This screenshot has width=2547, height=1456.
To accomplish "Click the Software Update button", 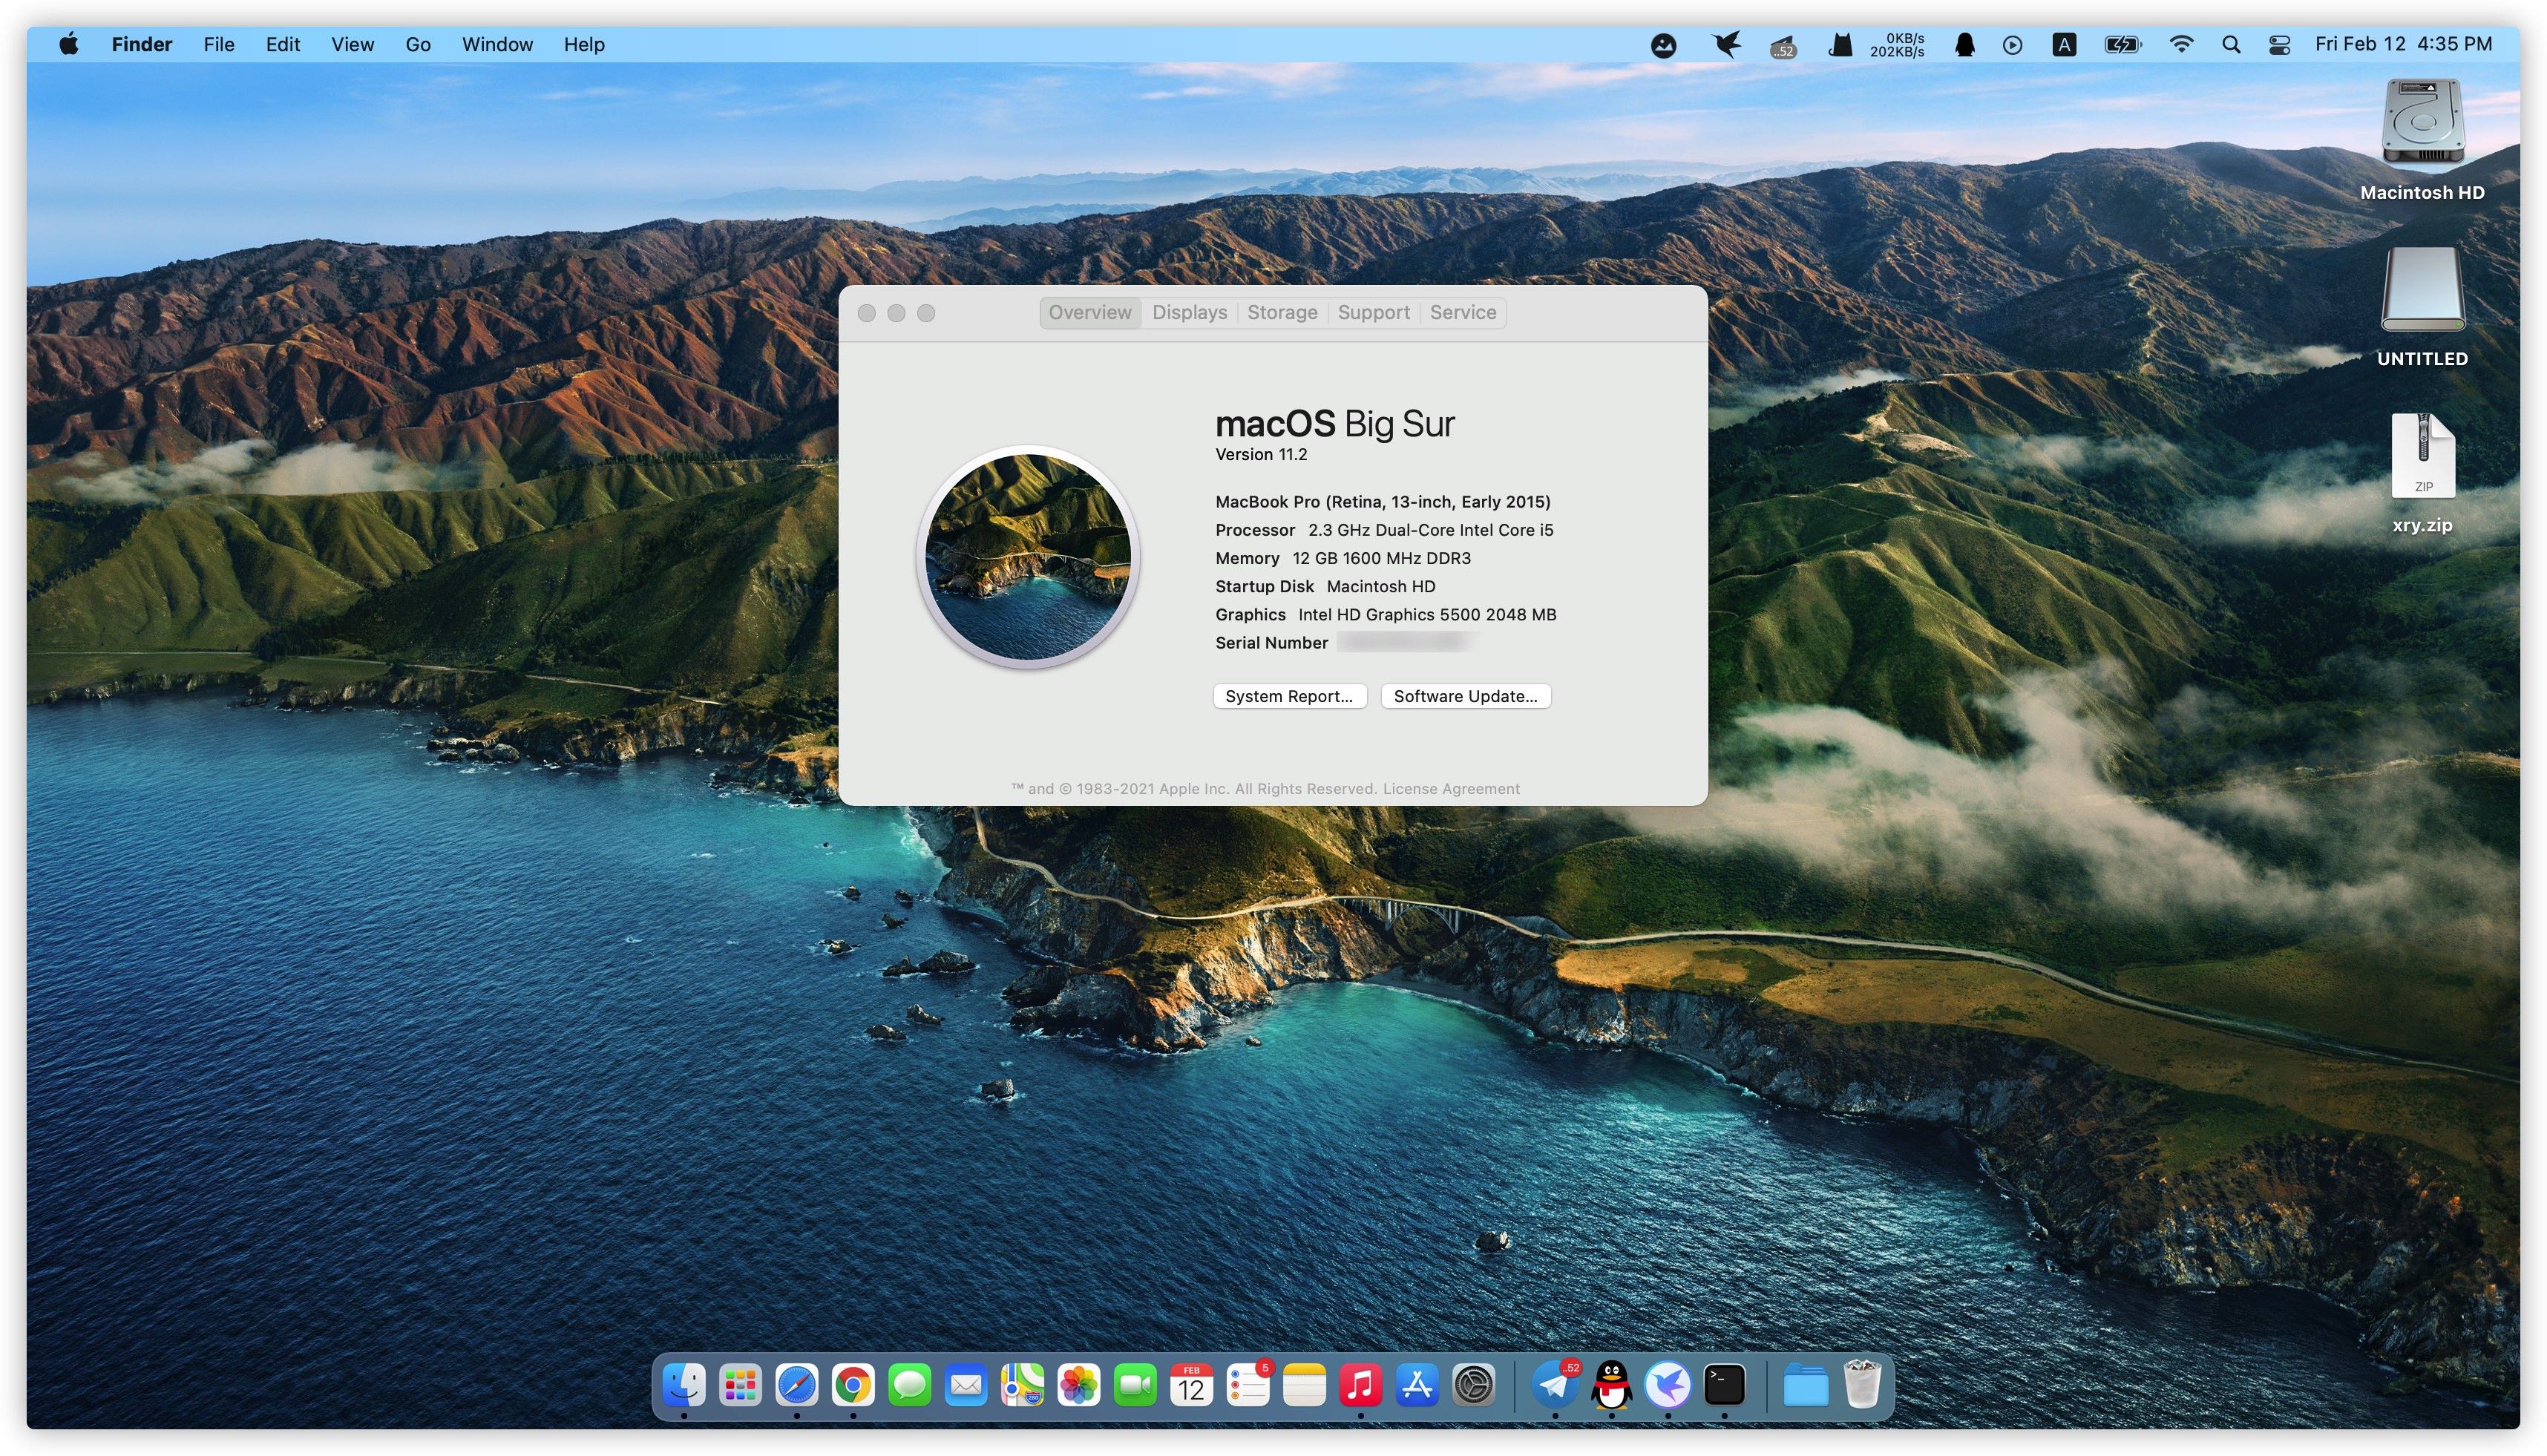I will click(x=1465, y=696).
